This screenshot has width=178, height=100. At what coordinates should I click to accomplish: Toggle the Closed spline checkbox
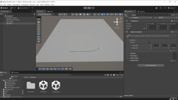click(149, 42)
